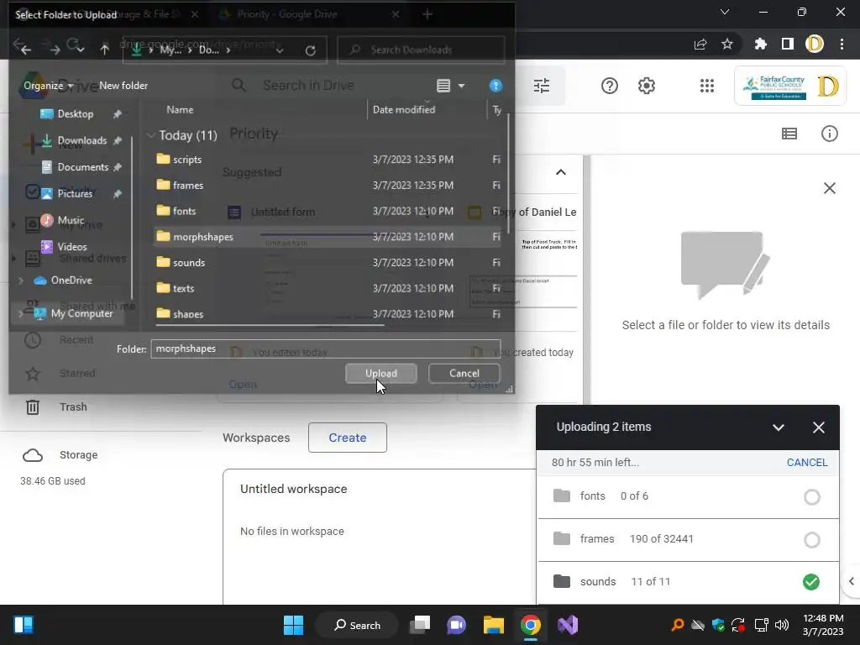Image resolution: width=860 pixels, height=645 pixels.
Task: Refresh the folder dialog listing
Action: click(x=310, y=50)
